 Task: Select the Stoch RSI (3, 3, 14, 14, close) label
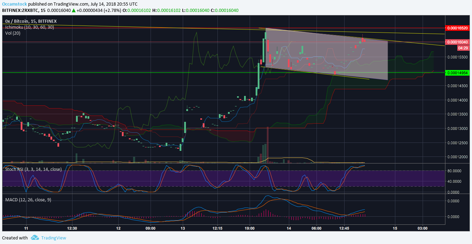(x=34, y=169)
